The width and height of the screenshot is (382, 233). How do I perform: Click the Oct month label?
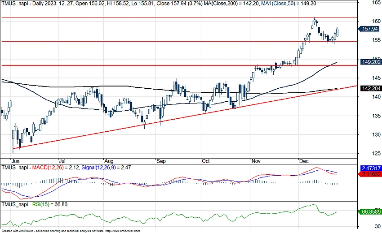tap(206, 161)
